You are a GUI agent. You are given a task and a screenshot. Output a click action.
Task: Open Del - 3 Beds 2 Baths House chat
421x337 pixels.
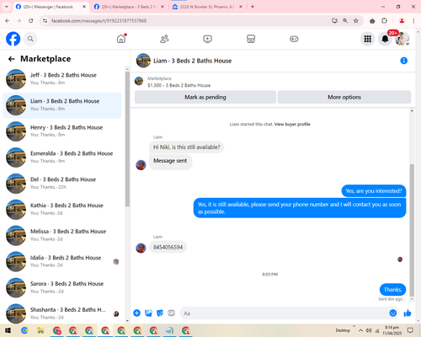62,184
